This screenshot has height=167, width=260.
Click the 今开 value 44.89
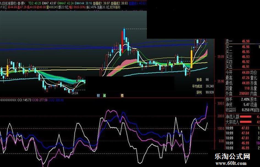tap(246, 72)
